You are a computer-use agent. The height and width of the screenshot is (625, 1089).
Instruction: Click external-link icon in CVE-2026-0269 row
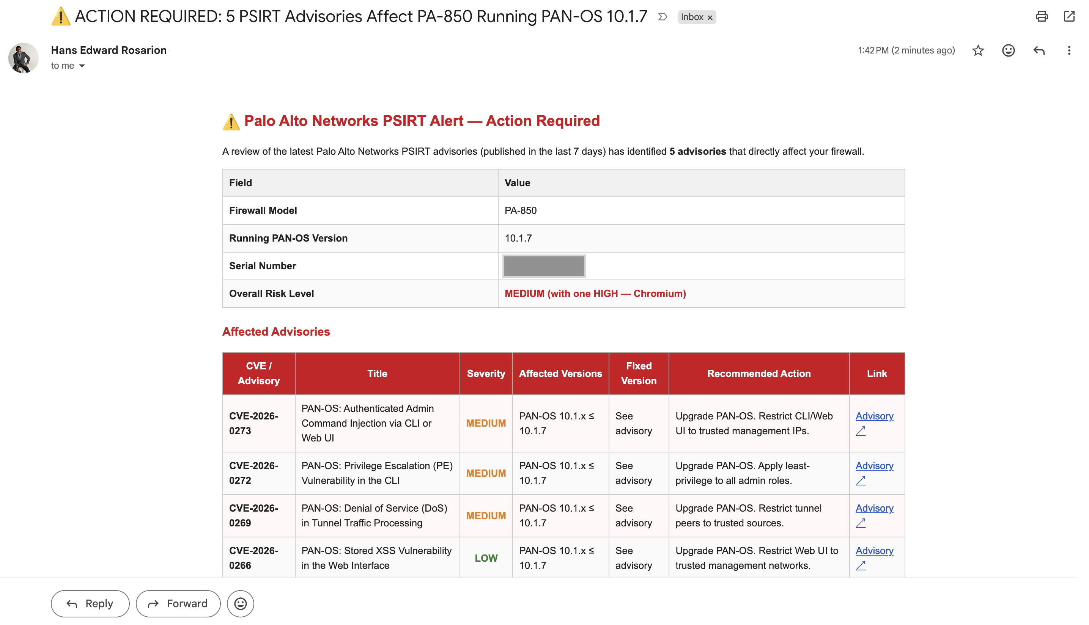(861, 523)
